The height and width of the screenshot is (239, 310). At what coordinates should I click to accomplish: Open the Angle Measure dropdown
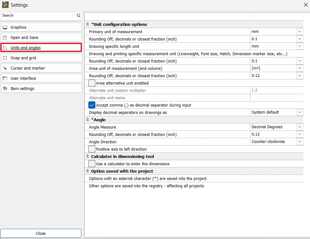click(299, 127)
